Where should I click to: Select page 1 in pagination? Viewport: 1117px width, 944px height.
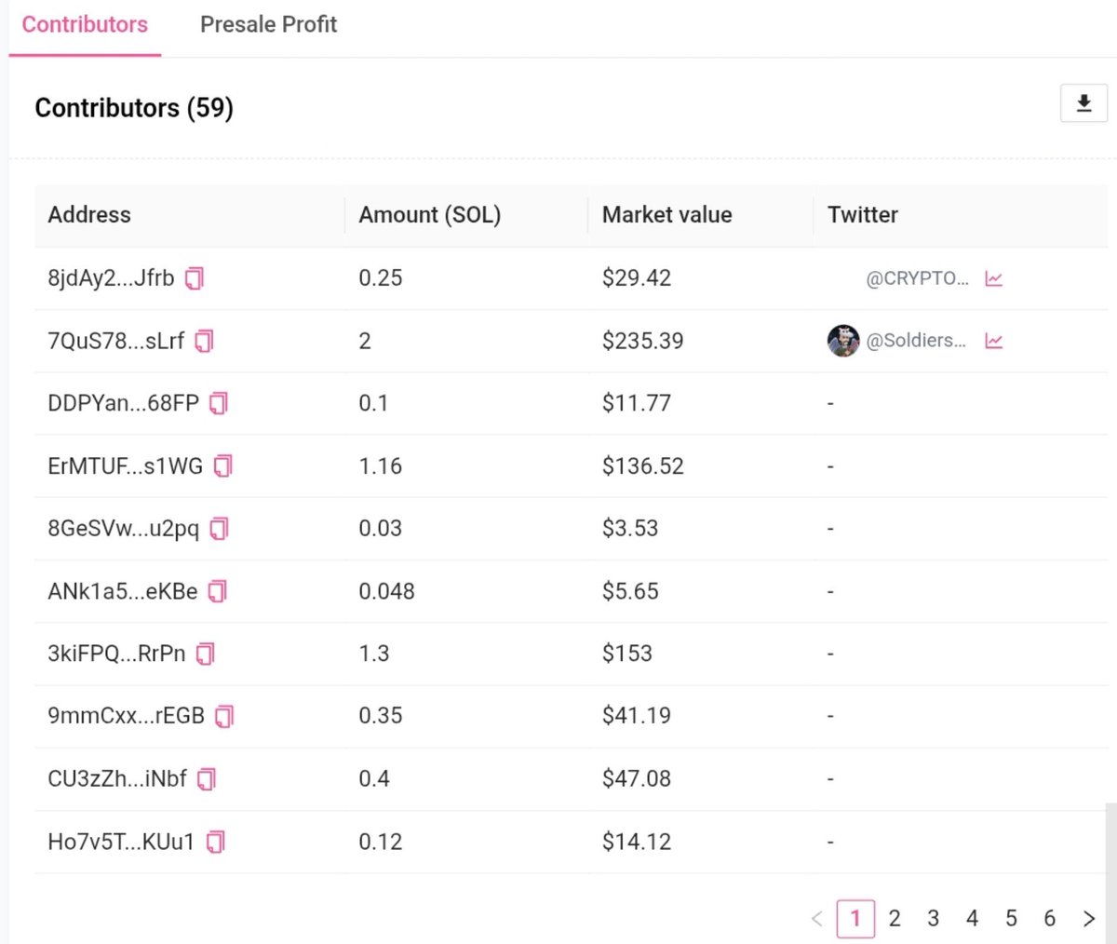click(x=855, y=919)
